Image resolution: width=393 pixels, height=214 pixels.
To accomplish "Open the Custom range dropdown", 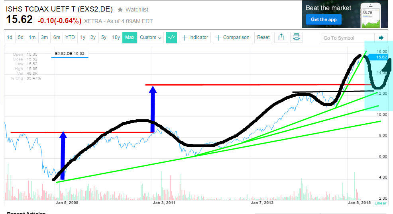I will pos(151,37).
